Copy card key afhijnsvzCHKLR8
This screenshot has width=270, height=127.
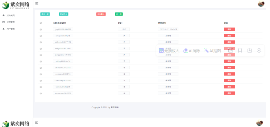click(x=63, y=36)
